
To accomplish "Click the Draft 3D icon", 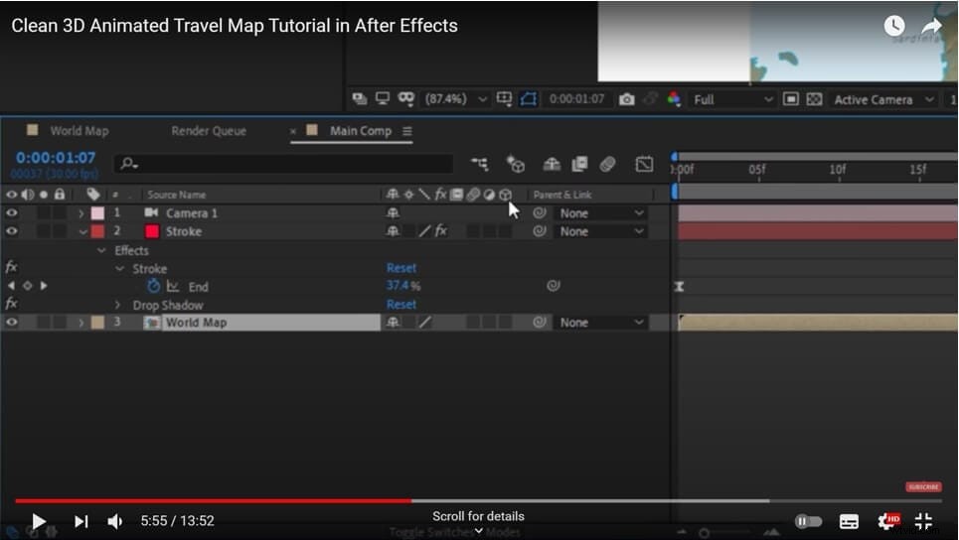I will click(516, 164).
